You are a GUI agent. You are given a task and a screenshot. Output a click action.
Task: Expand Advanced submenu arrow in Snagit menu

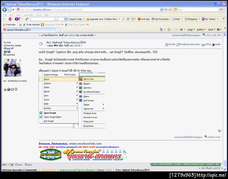click(103, 108)
